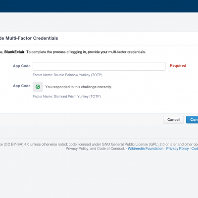
Task: Click the 'You responded to this challenge correctly' message
Action: pos(79,87)
